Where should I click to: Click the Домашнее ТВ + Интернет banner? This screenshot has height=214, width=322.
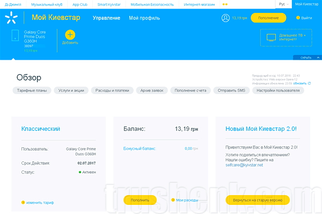tap(286, 38)
